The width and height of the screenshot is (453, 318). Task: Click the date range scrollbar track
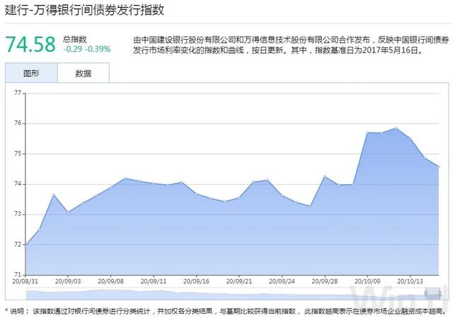pyautogui.click(x=233, y=295)
